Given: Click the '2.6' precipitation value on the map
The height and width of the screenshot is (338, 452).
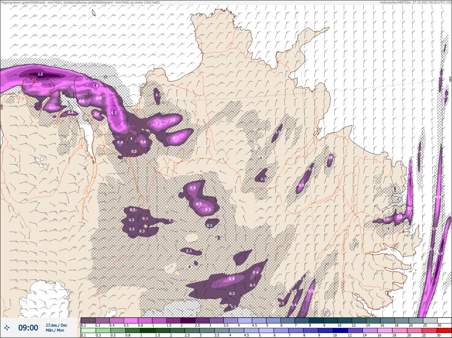Looking at the screenshot, I should (x=40, y=74).
